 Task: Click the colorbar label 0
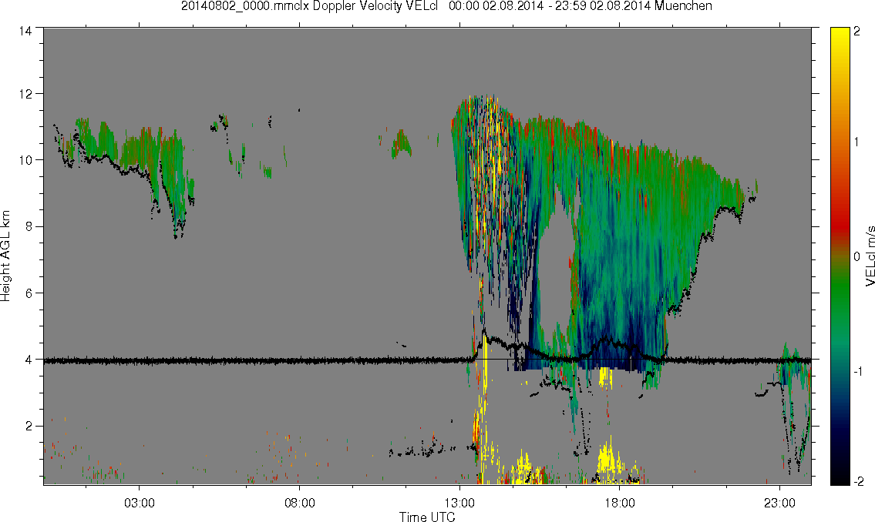857,256
